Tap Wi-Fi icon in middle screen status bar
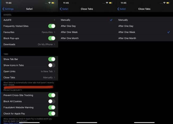The width and height of the screenshot is (173, 124). point(107,3)
